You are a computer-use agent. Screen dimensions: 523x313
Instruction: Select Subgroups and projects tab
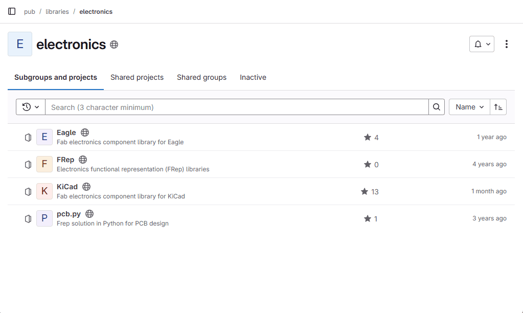point(56,77)
